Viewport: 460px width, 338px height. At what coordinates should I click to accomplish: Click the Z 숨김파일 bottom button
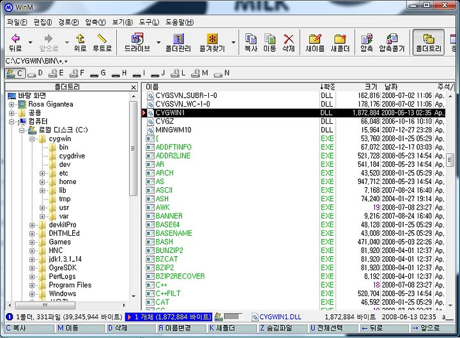[284, 328]
